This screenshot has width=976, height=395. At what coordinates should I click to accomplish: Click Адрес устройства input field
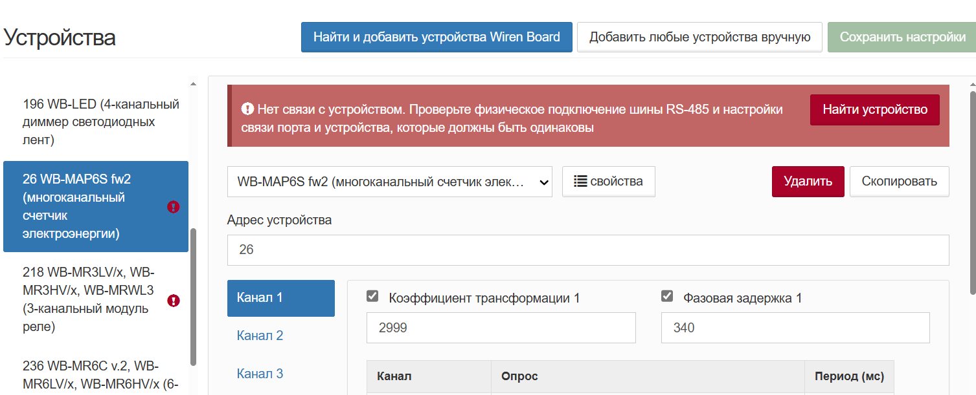point(588,250)
